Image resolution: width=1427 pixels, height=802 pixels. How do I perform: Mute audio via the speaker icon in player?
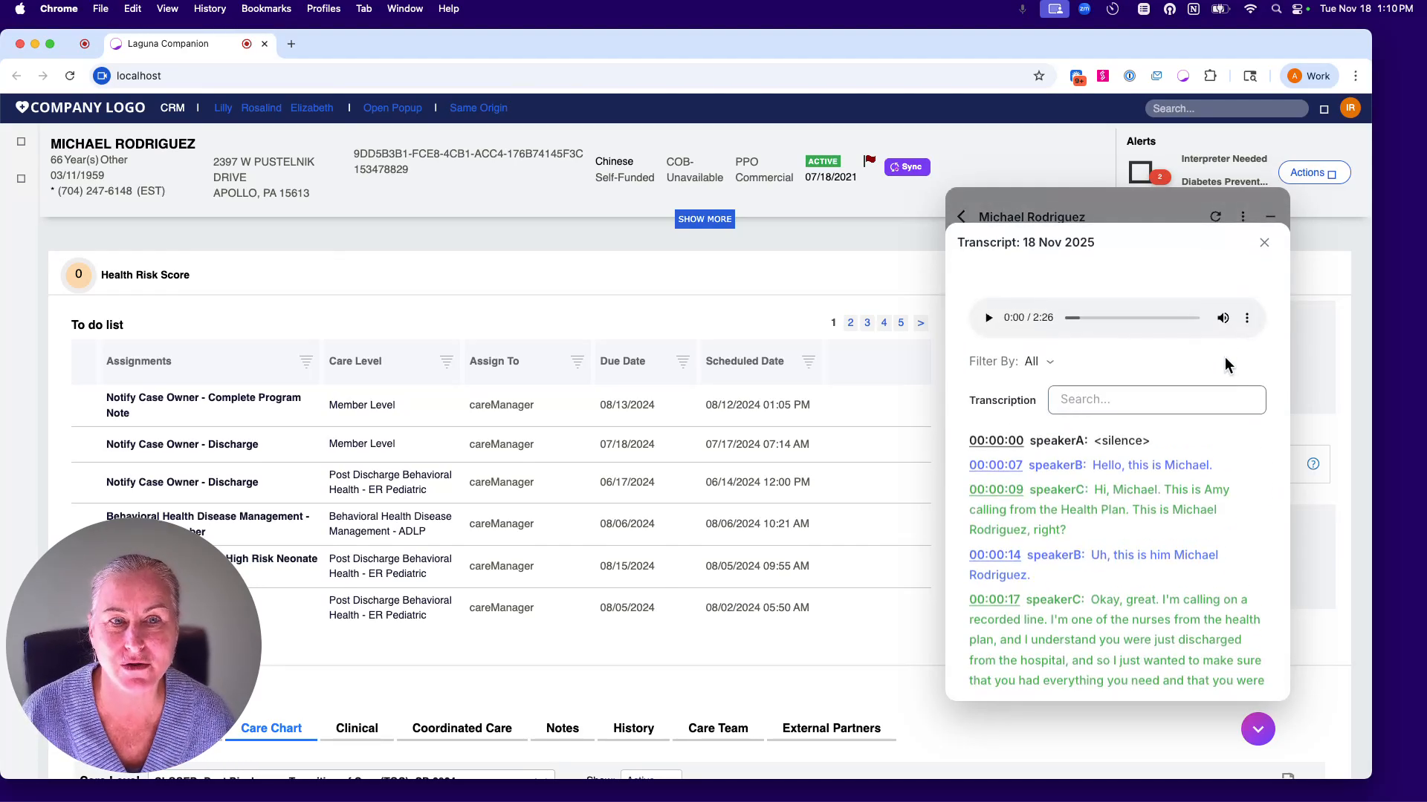coord(1223,317)
